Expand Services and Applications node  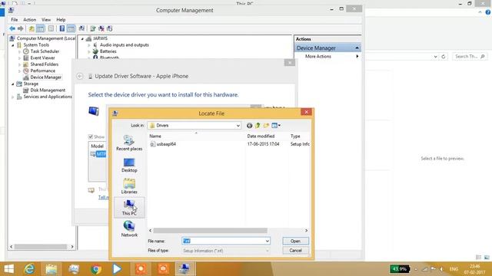(13, 97)
